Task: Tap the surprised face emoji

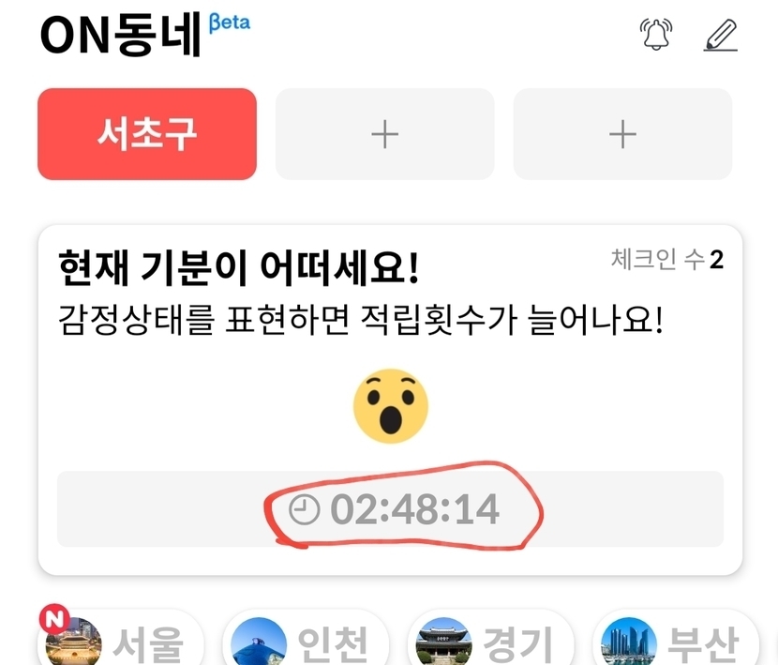Action: click(x=391, y=406)
